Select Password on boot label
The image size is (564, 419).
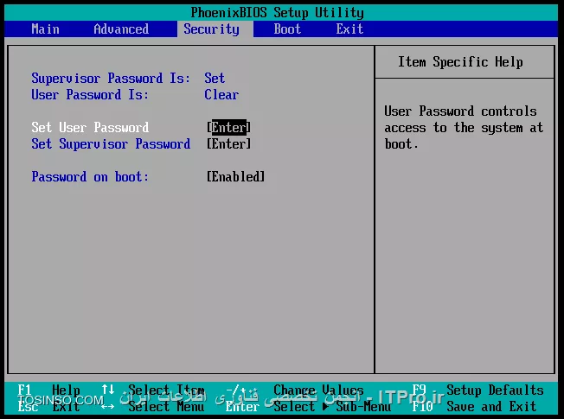click(x=90, y=177)
